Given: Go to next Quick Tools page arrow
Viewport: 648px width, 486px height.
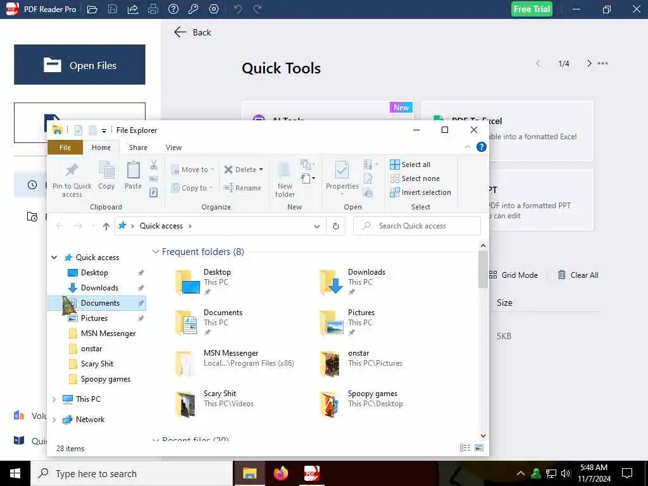Looking at the screenshot, I should (x=589, y=63).
